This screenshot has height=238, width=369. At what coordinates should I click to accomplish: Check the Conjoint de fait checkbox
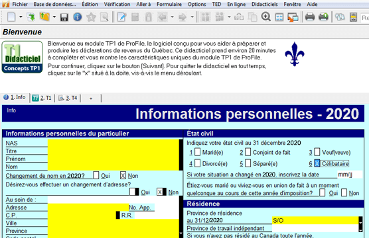(248, 152)
